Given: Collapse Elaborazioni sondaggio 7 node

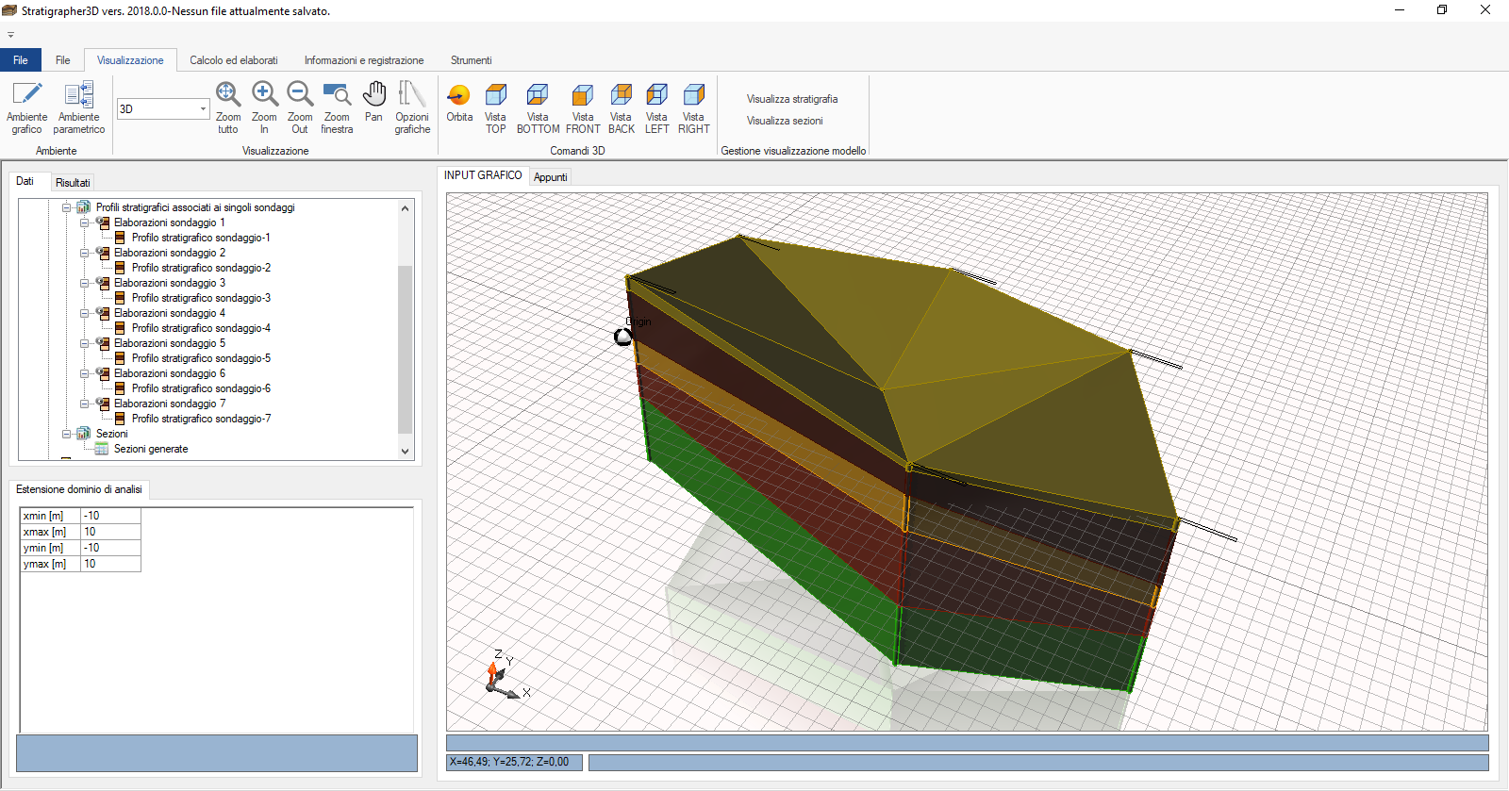Looking at the screenshot, I should tap(85, 404).
